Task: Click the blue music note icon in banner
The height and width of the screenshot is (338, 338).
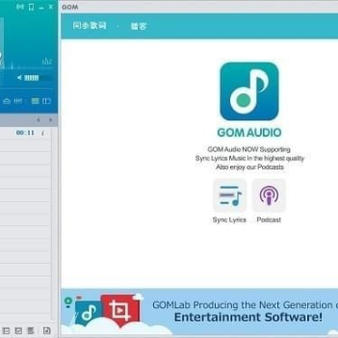Action: click(x=88, y=313)
